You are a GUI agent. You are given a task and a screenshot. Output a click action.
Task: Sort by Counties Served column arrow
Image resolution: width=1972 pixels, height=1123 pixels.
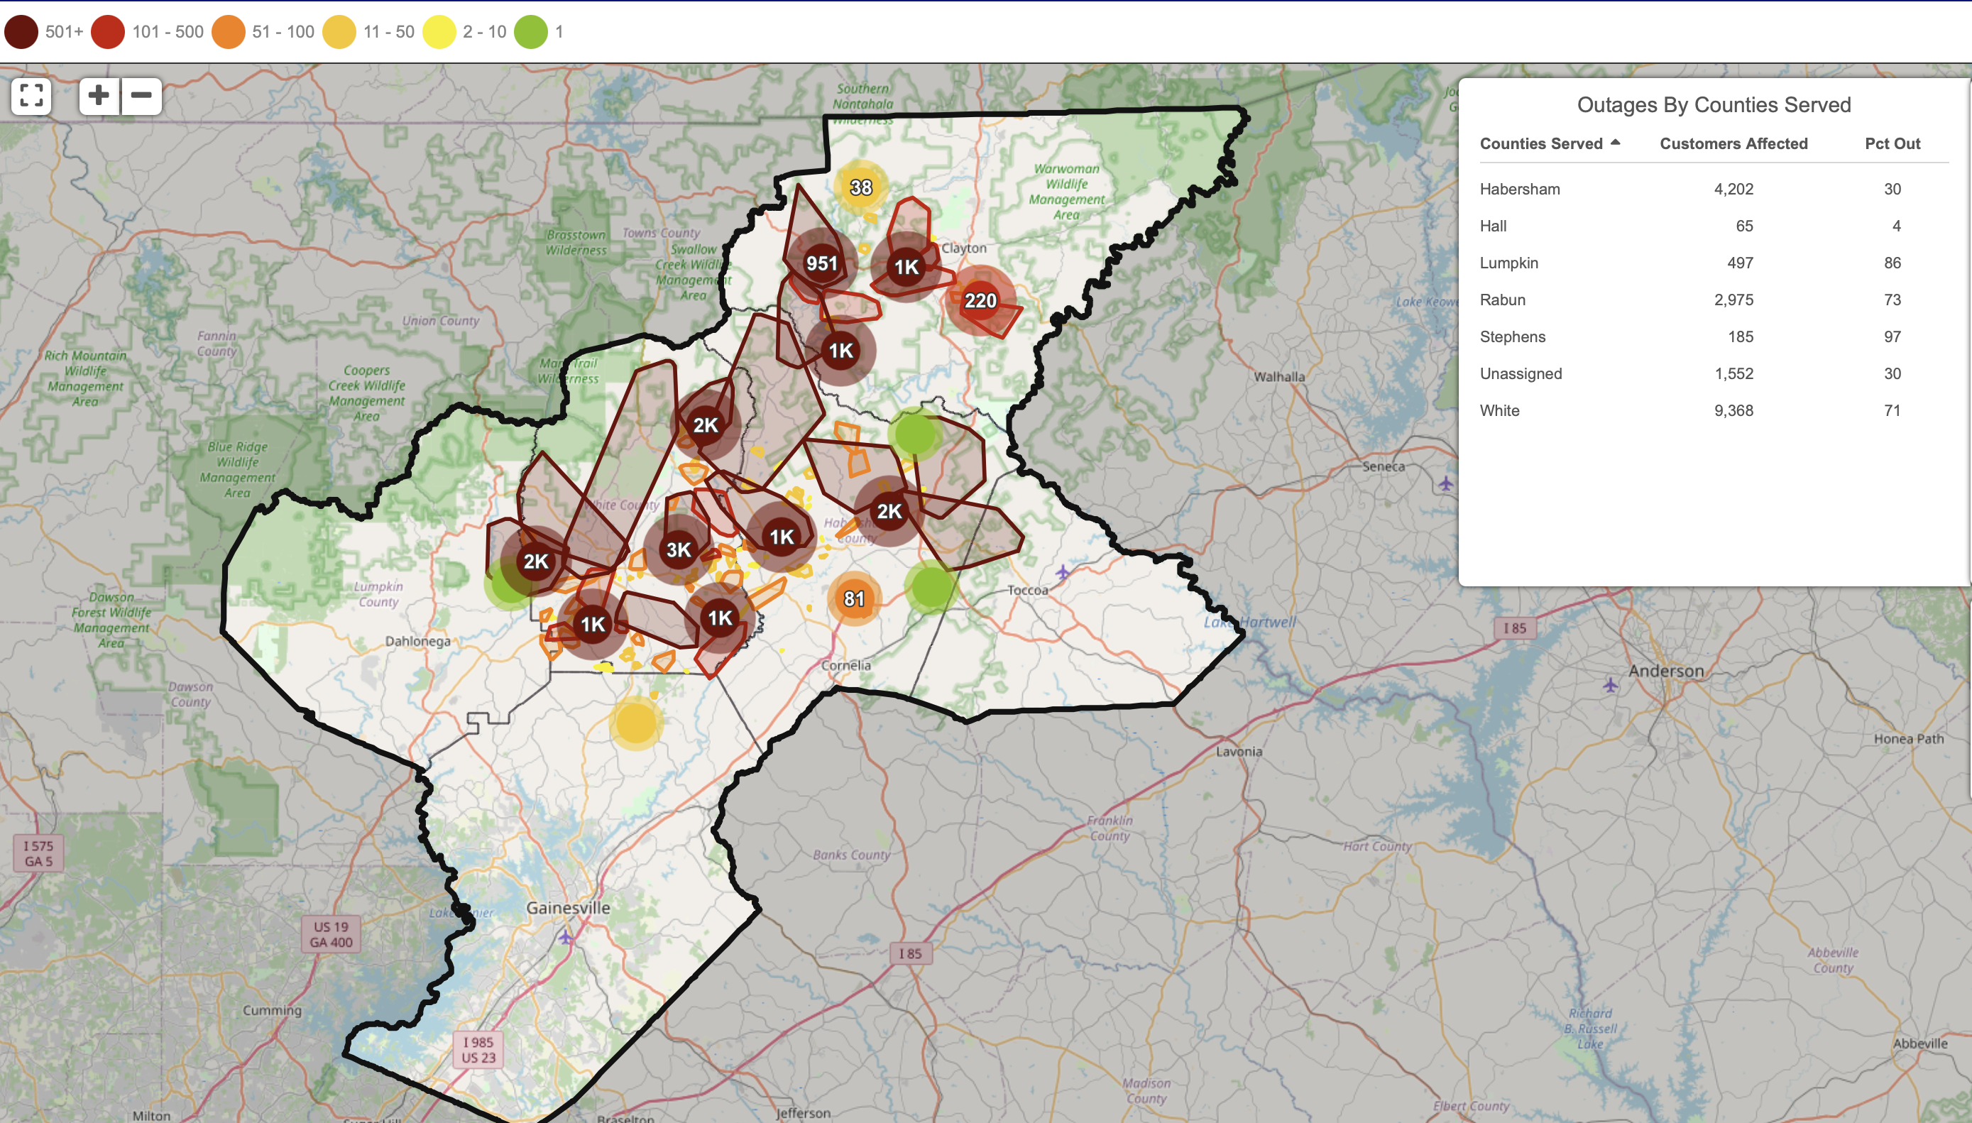pos(1615,143)
